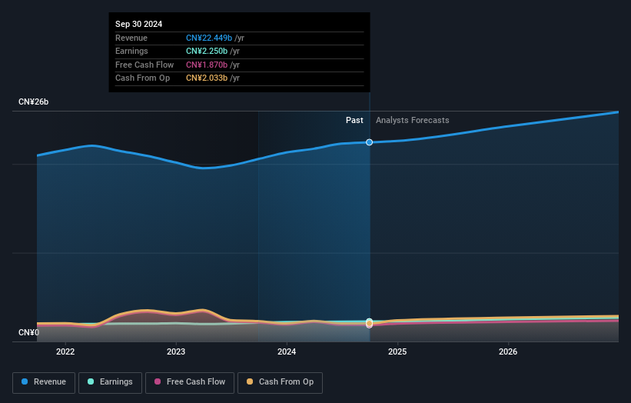Click the CN¥2.033b cash from op value
631x403 pixels.
(207, 78)
